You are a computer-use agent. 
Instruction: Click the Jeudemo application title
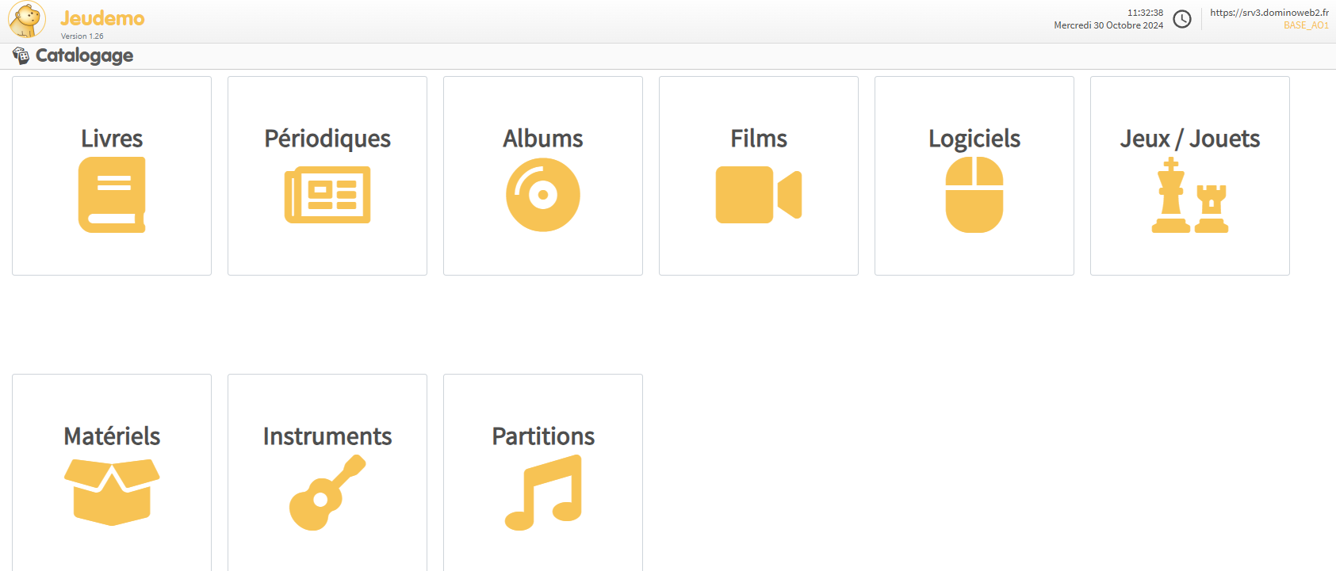[102, 18]
